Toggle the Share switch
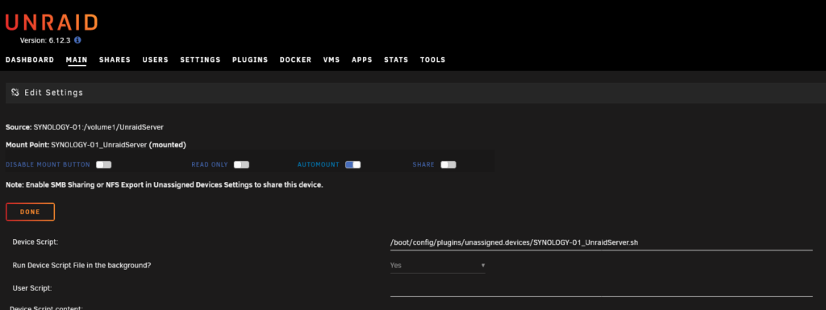This screenshot has height=310, width=826. [448, 164]
